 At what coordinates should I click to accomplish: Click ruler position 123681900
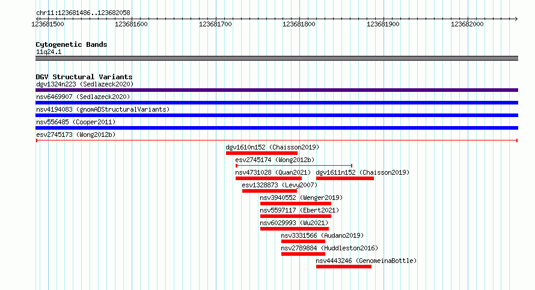pyautogui.click(x=383, y=24)
